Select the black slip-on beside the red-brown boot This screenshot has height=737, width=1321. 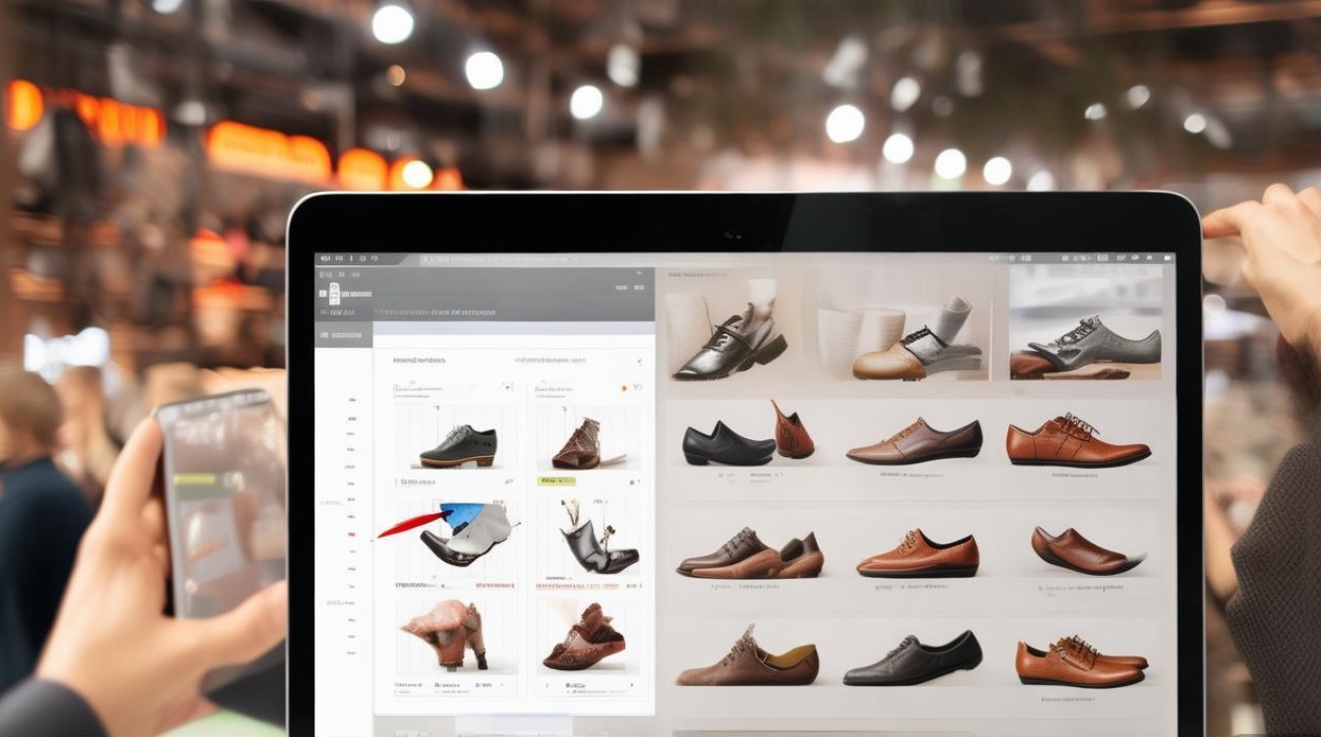(728, 445)
